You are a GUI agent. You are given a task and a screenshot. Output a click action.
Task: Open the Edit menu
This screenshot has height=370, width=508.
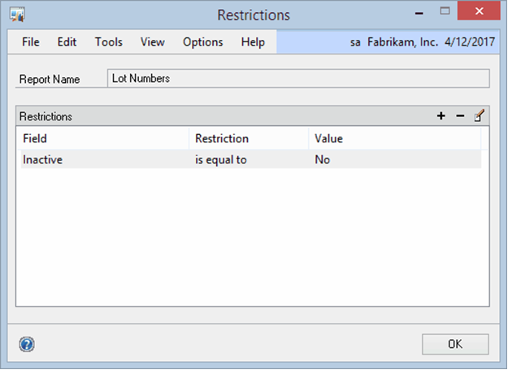coord(67,42)
